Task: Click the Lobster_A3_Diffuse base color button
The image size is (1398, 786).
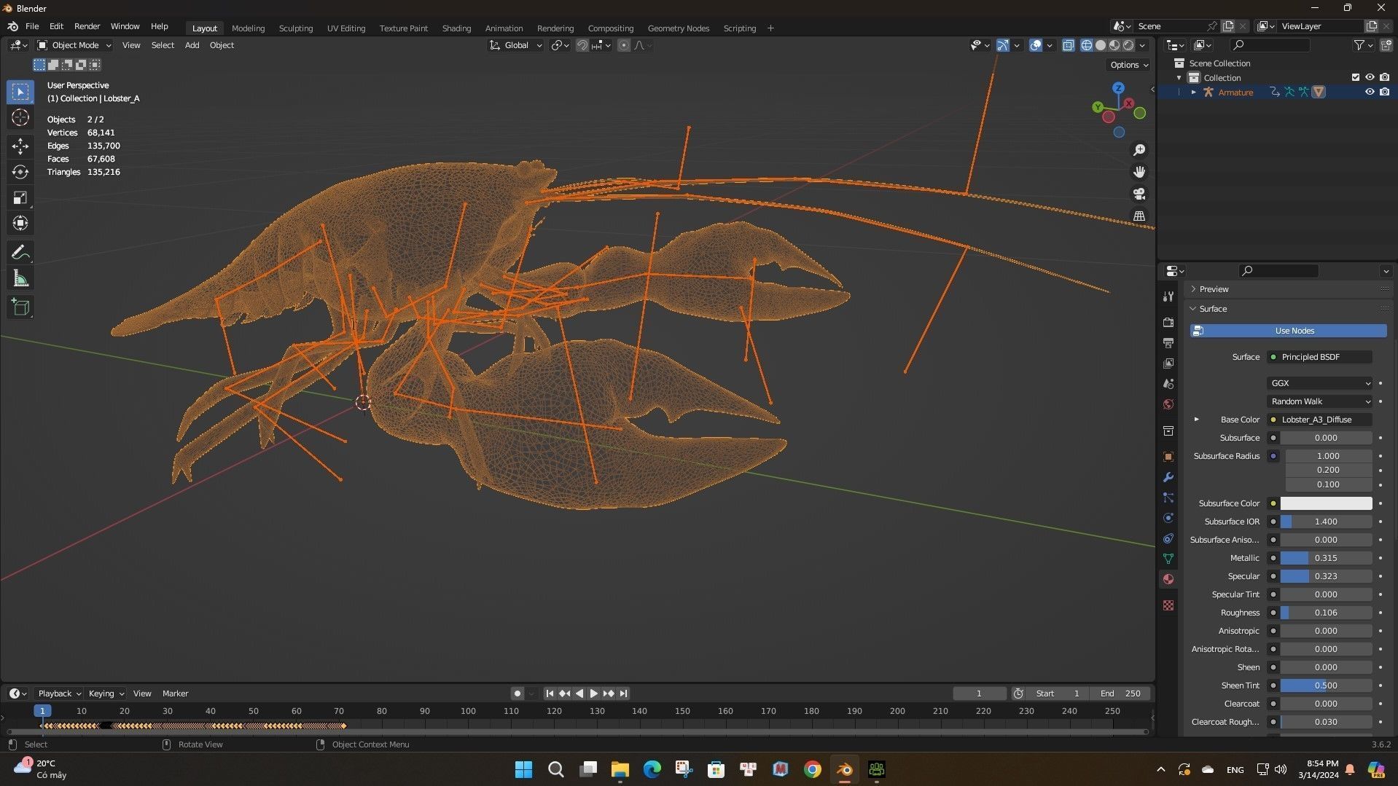Action: 1320,420
